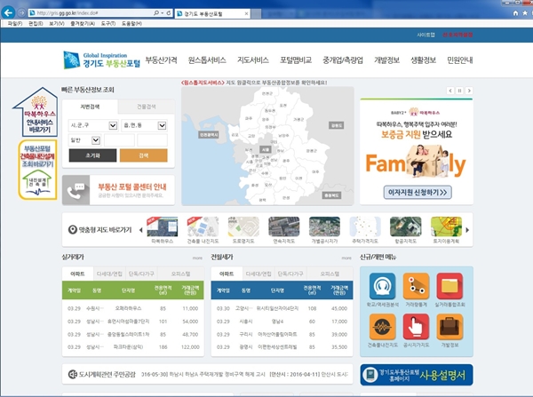Viewport: 533px width, 397px height.
Task: Click the browser back arrow button
Action: [8, 13]
